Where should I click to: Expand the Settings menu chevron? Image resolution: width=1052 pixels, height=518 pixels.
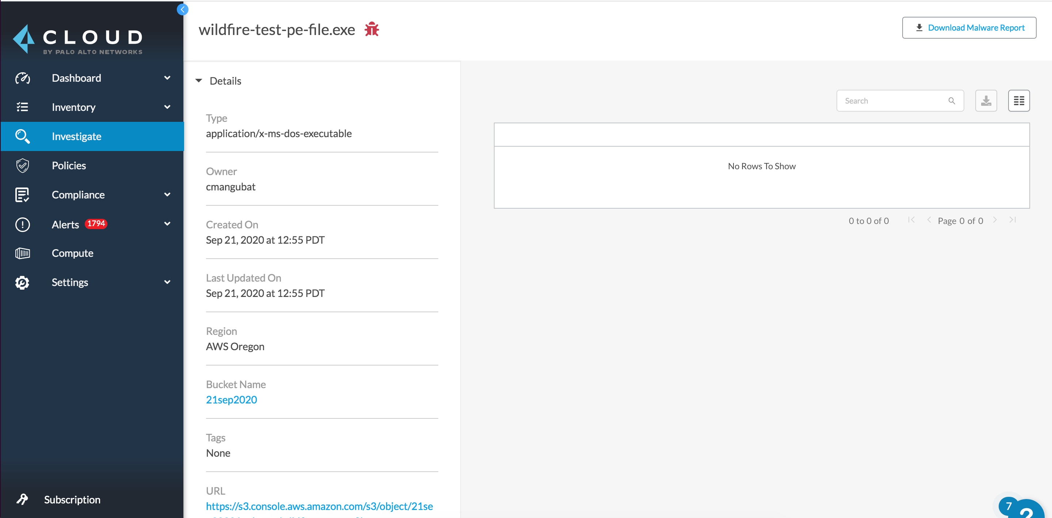pos(167,282)
